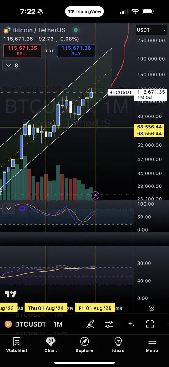
Task: Tap the 0.01 spread value
Action: (x=49, y=51)
